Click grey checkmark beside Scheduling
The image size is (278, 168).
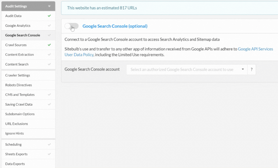click(x=49, y=144)
